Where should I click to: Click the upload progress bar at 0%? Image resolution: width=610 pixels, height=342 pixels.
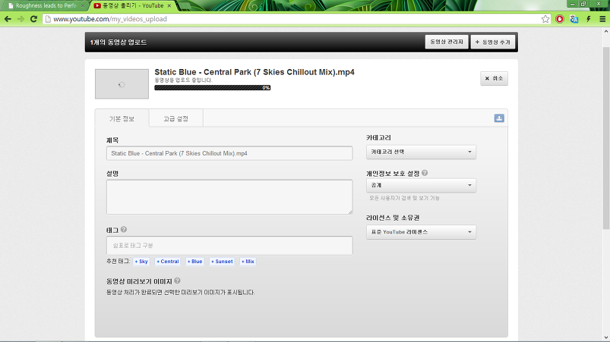[x=213, y=88]
